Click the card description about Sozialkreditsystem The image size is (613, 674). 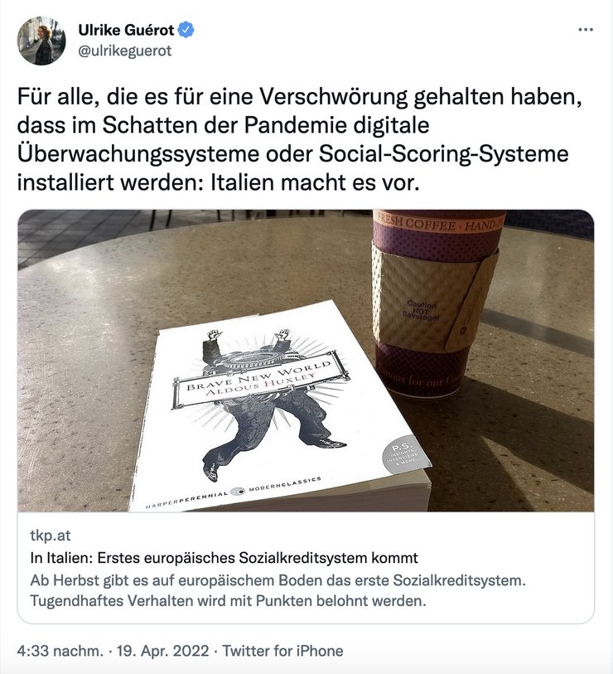(278, 590)
